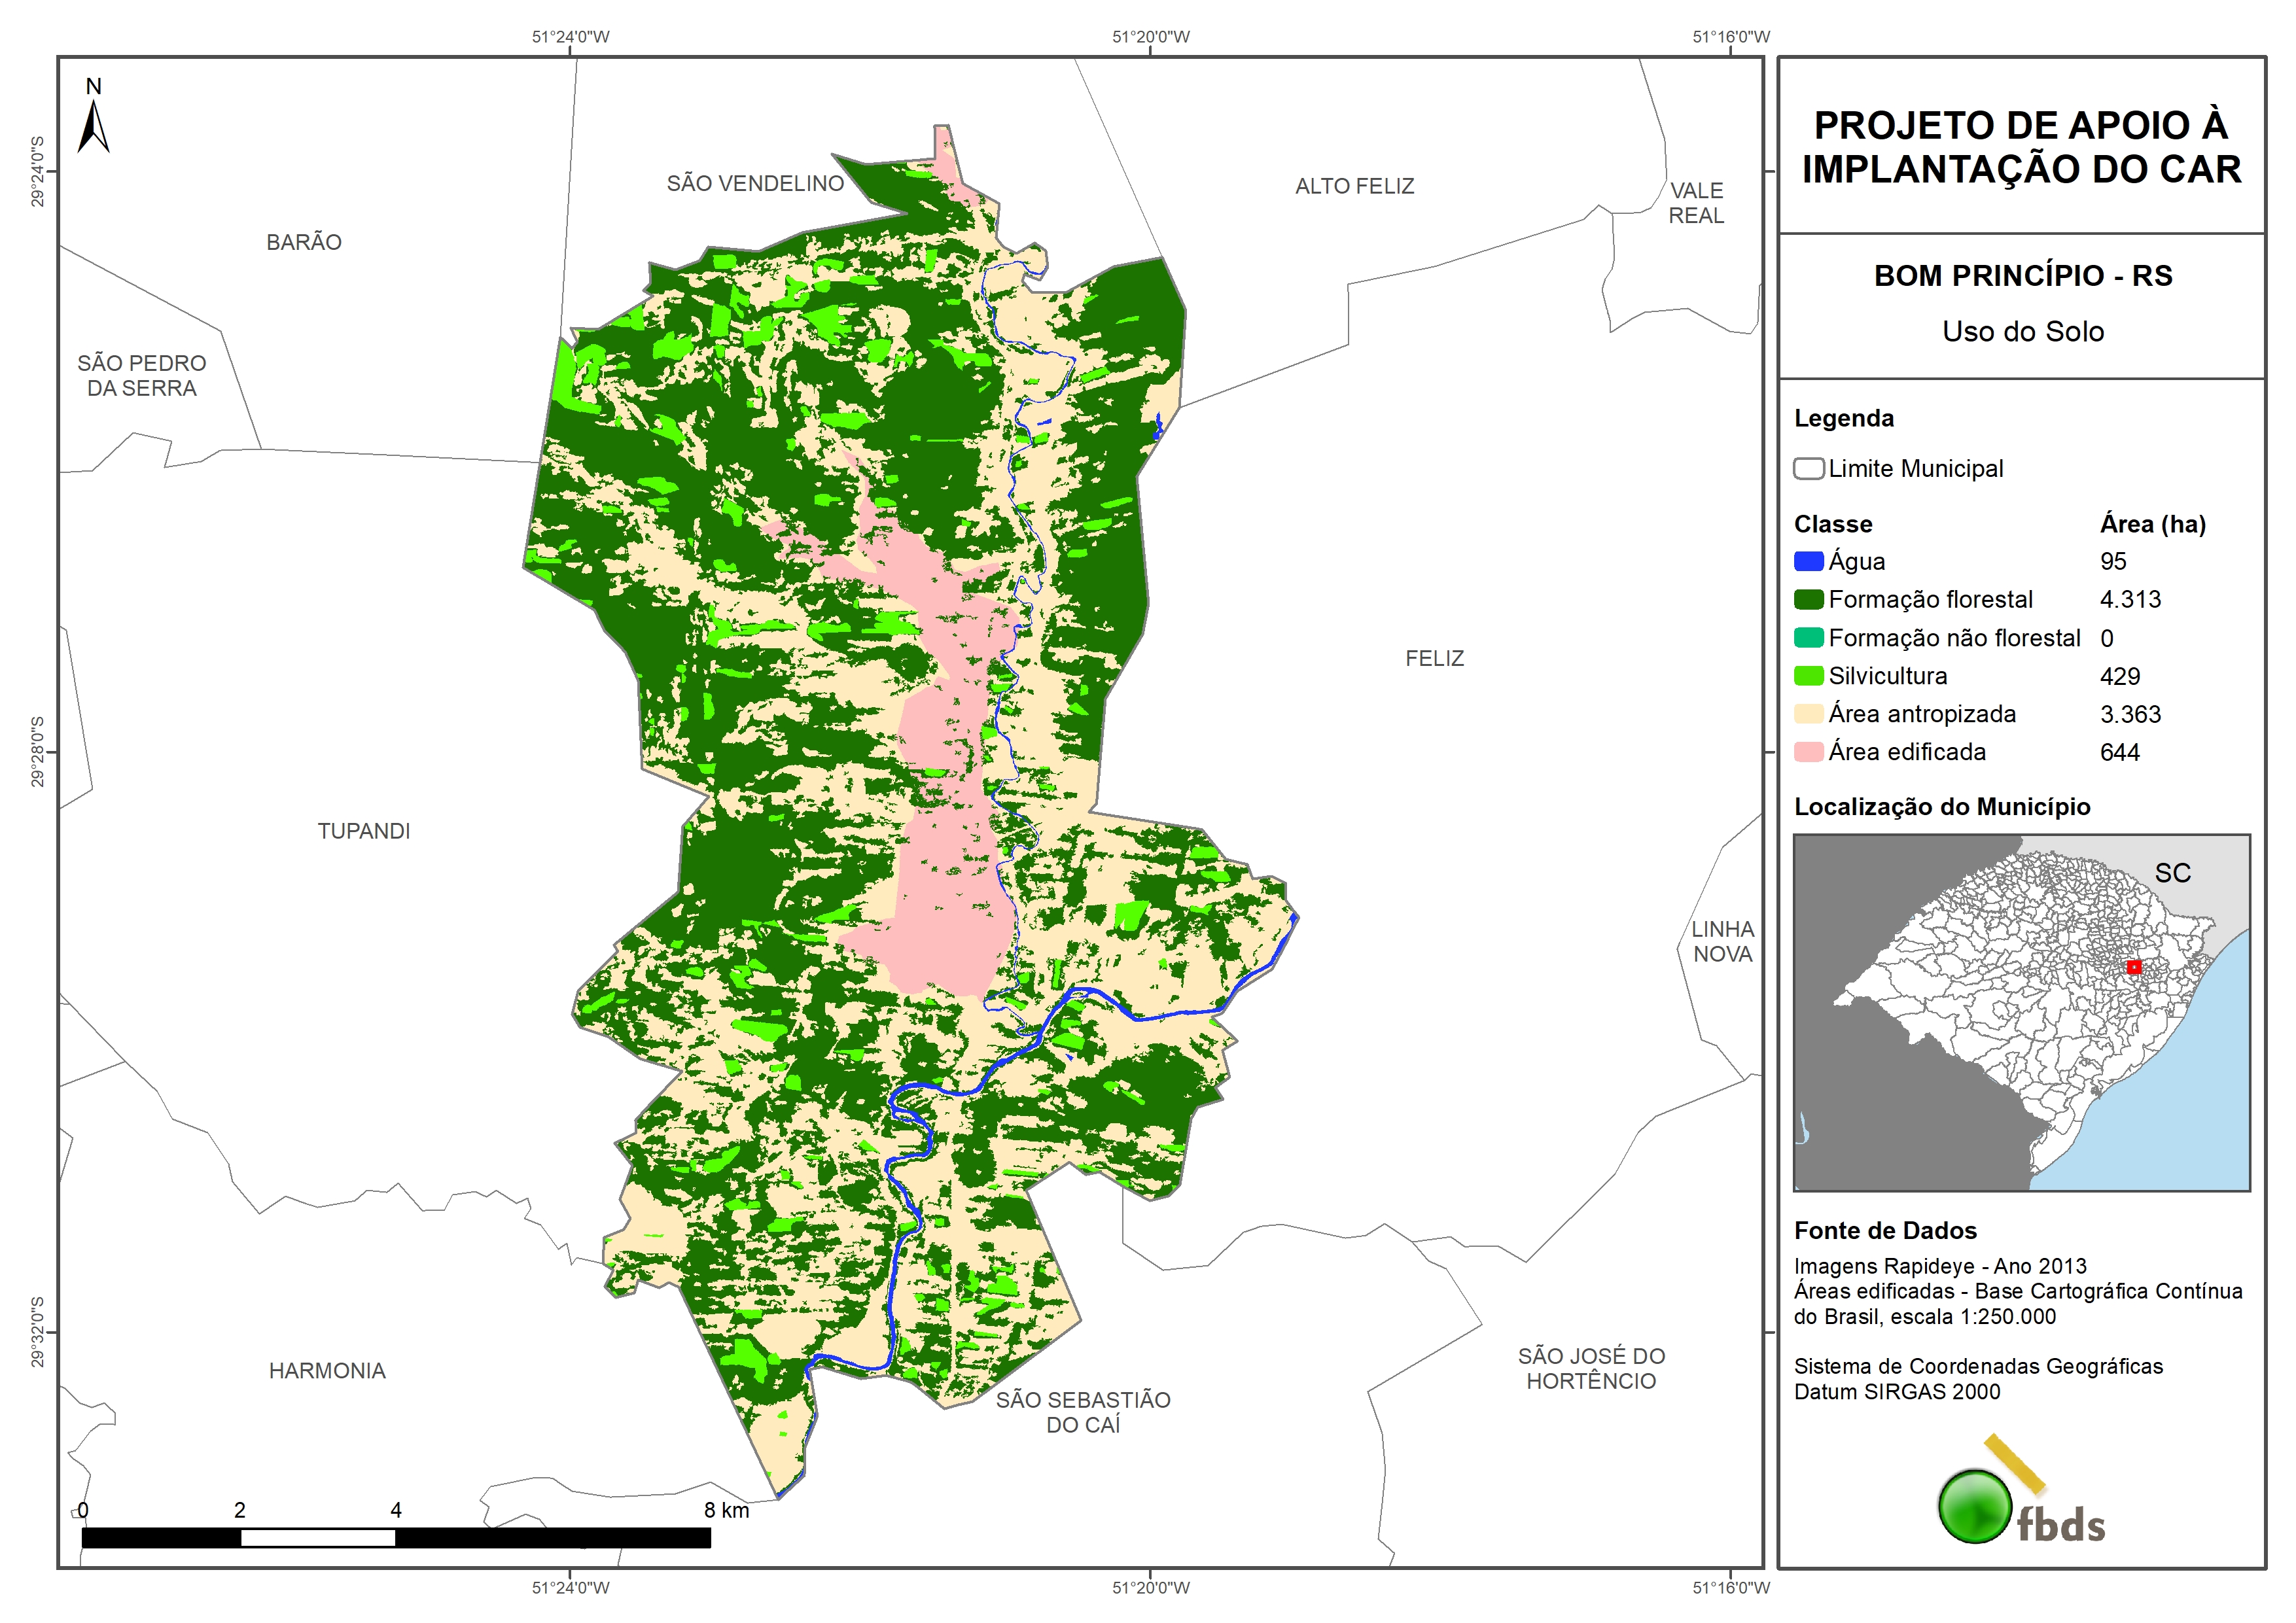Click the SC label in locator map
Screen dimensions: 2296x1623
pyautogui.click(x=2172, y=873)
